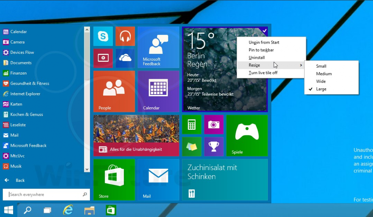The image size is (373, 217).
Task: Choose Unpin from Start
Action: 264,43
